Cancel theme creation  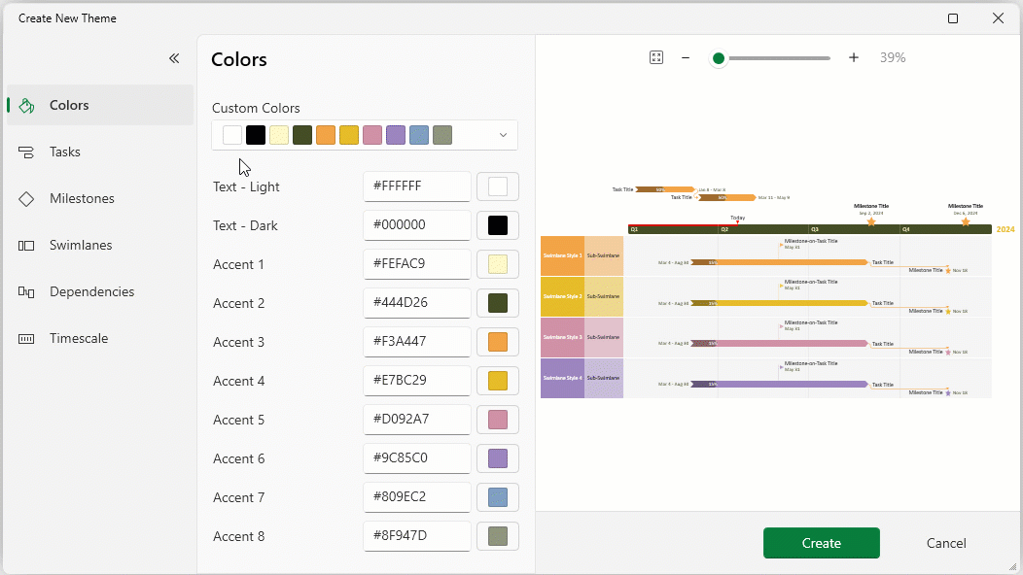[x=945, y=543]
